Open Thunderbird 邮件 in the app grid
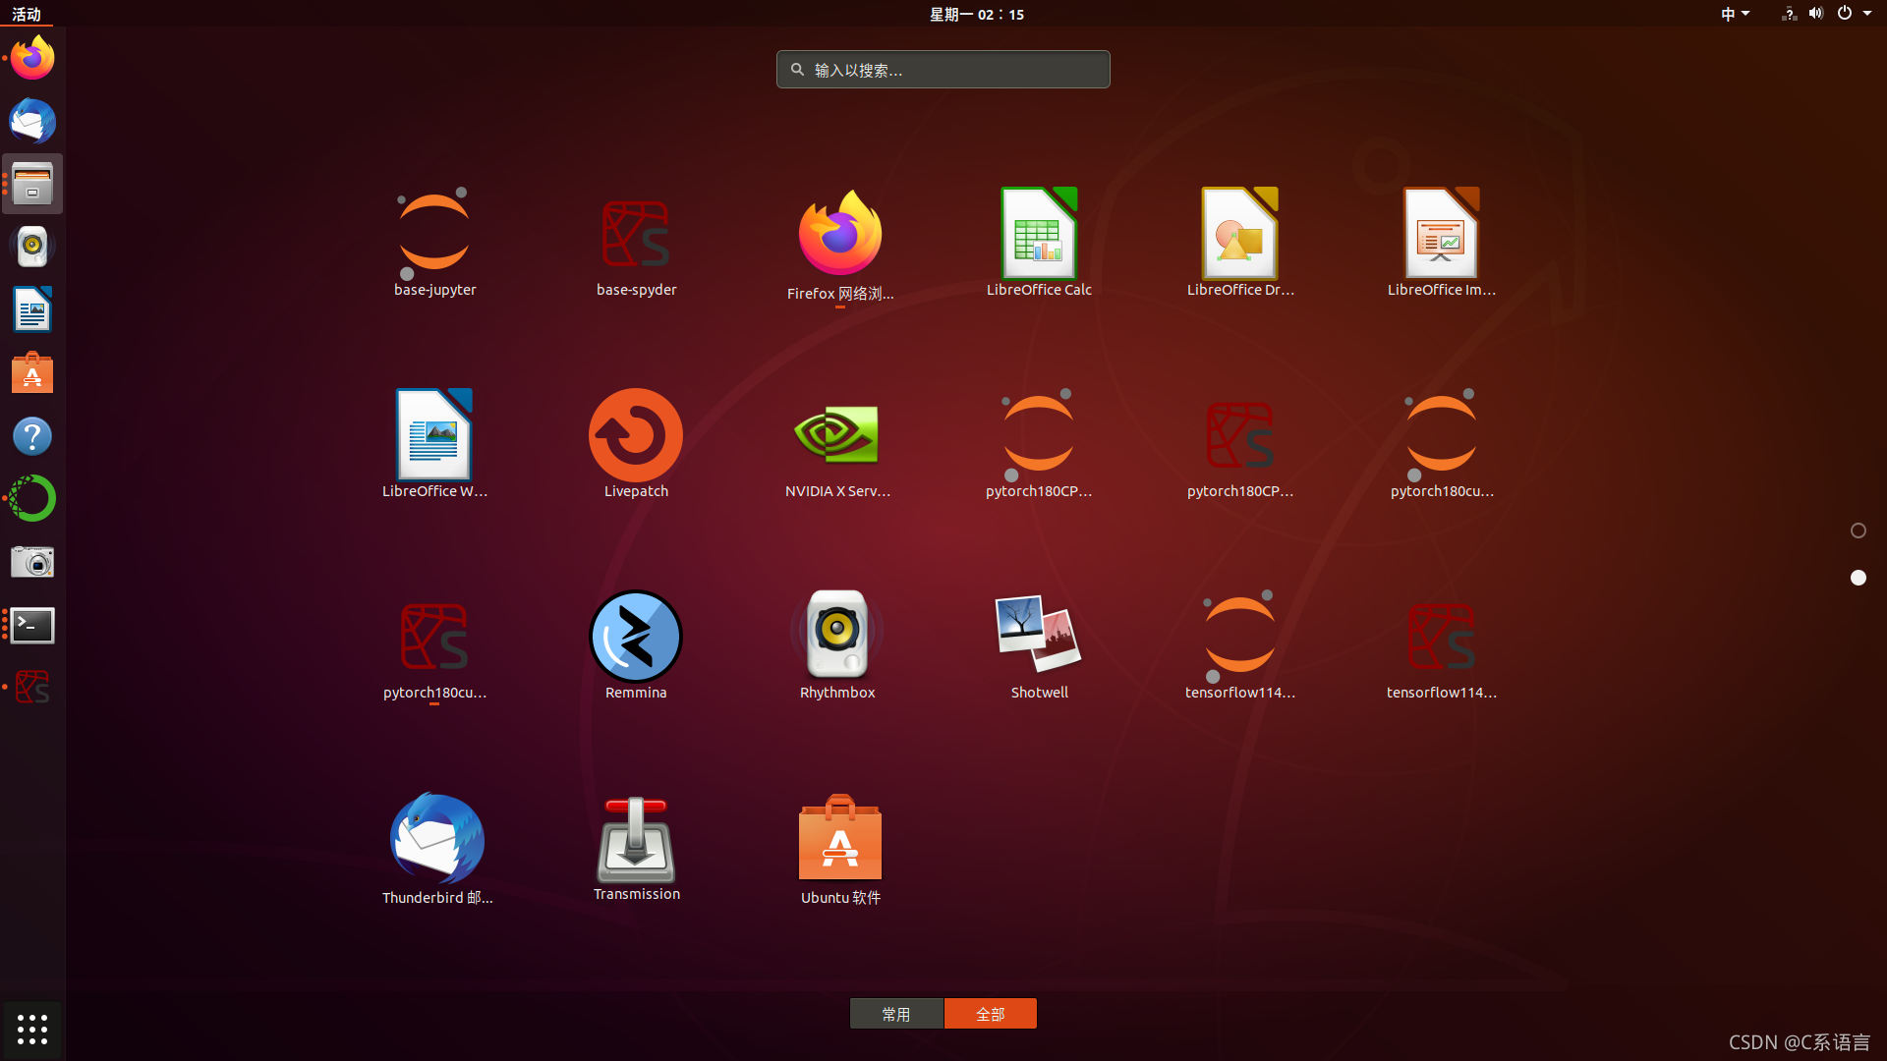Image resolution: width=1887 pixels, height=1061 pixels. 436,849
